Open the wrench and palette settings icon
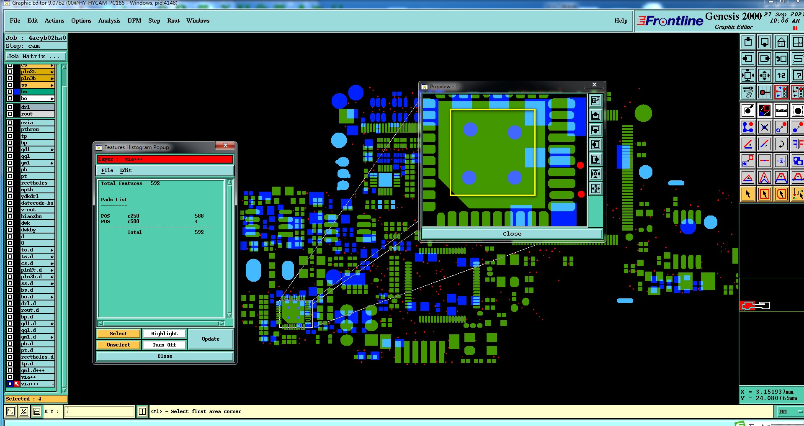 point(748,92)
